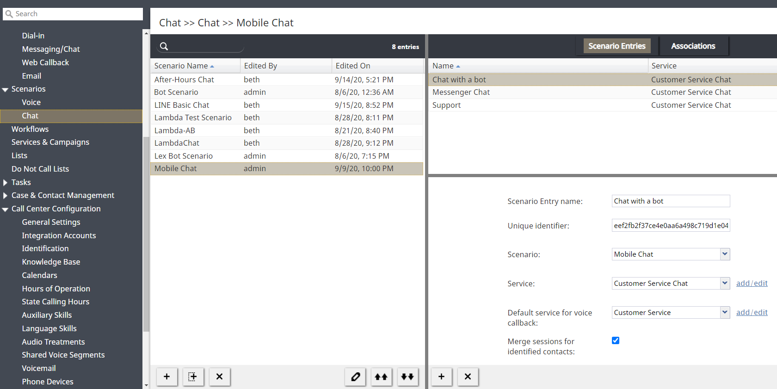Viewport: 777px width, 389px height.
Task: Expand the Tasks tree section
Action: click(x=5, y=183)
